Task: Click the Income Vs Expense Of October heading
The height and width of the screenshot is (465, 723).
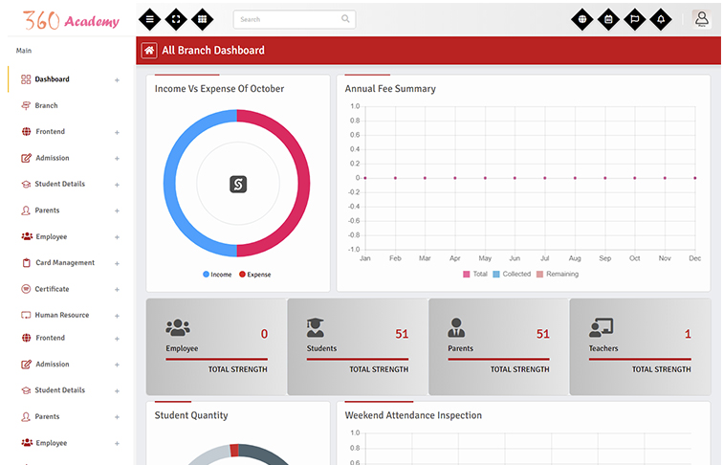Action: pyautogui.click(x=220, y=89)
